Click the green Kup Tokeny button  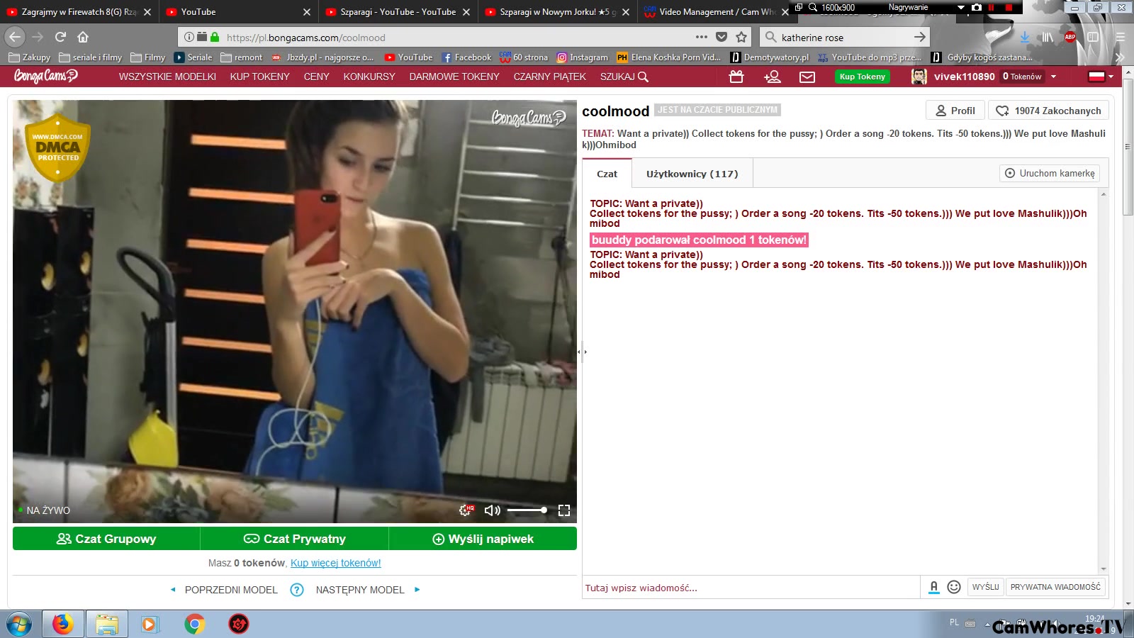coord(862,77)
